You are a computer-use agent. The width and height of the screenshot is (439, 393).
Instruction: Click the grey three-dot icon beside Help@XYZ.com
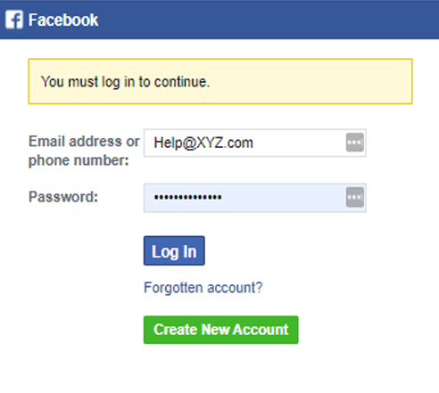[355, 143]
